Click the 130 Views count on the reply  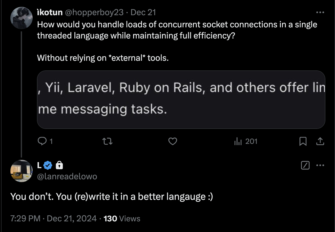click(122, 219)
